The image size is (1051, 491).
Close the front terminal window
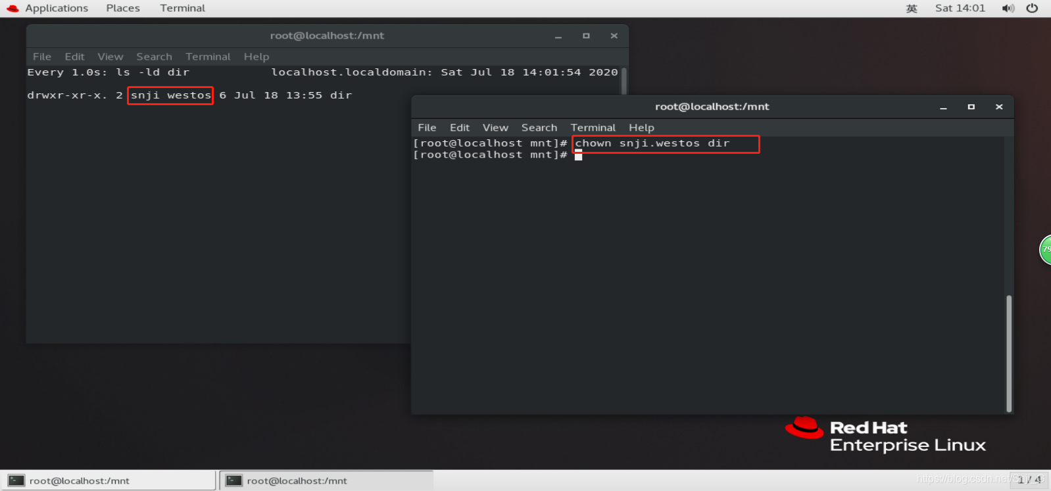(x=999, y=106)
